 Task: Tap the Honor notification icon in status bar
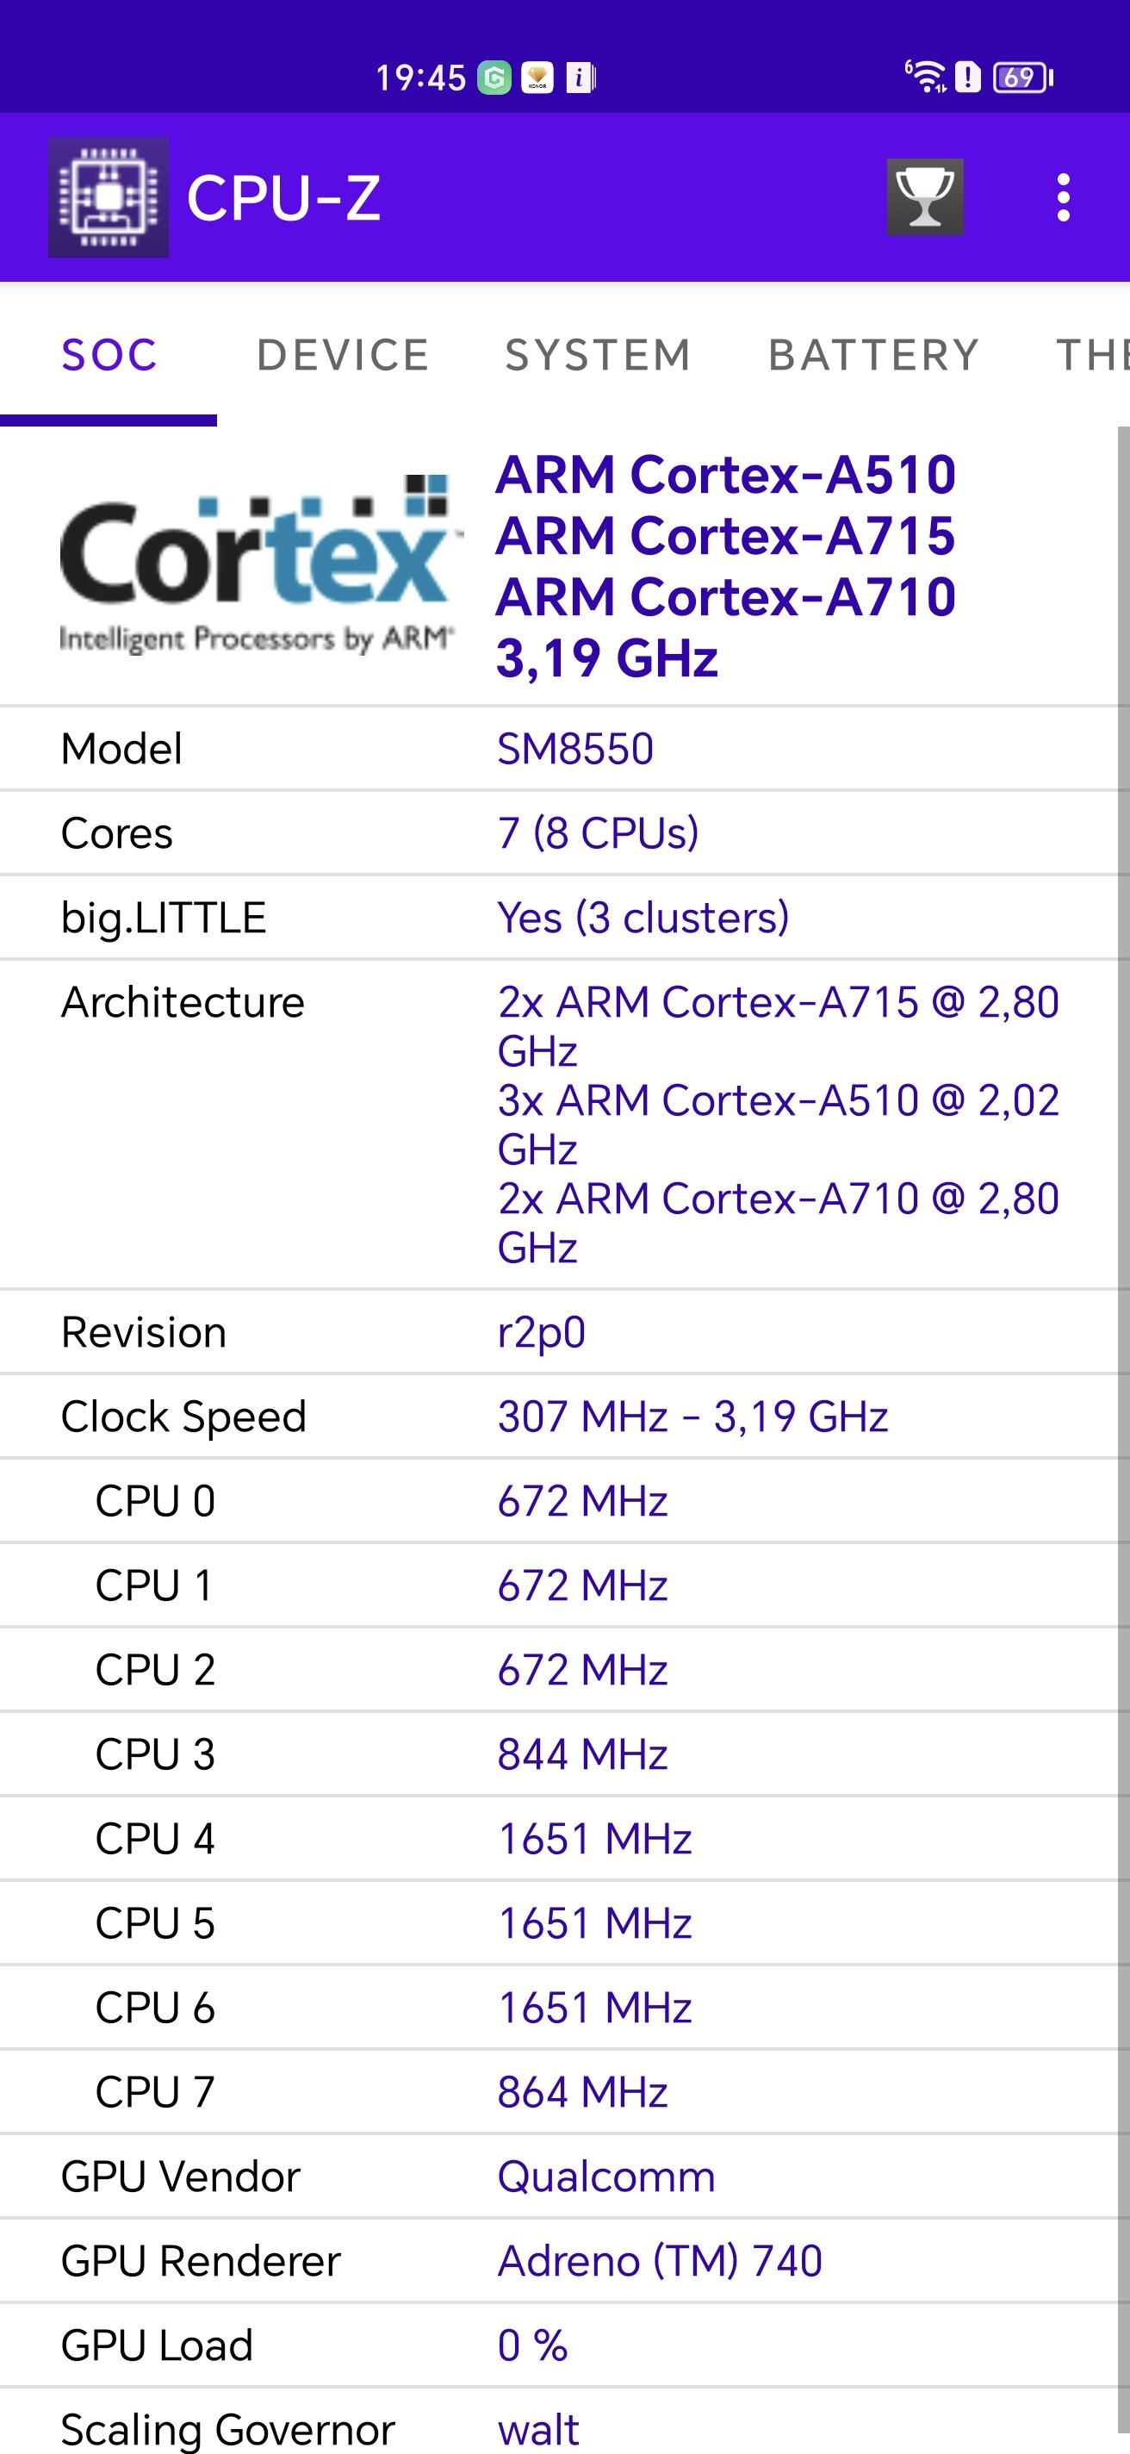click(537, 78)
